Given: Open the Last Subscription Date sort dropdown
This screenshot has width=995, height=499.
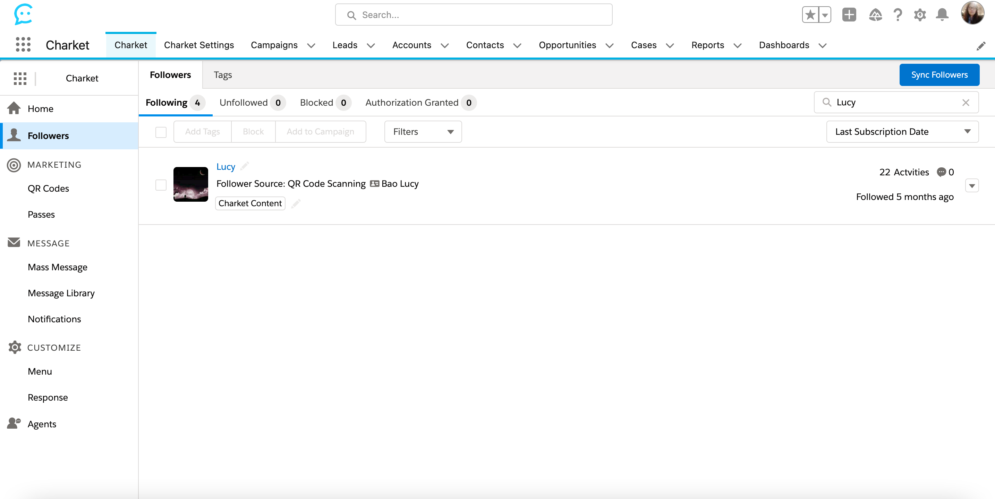Looking at the screenshot, I should point(902,132).
